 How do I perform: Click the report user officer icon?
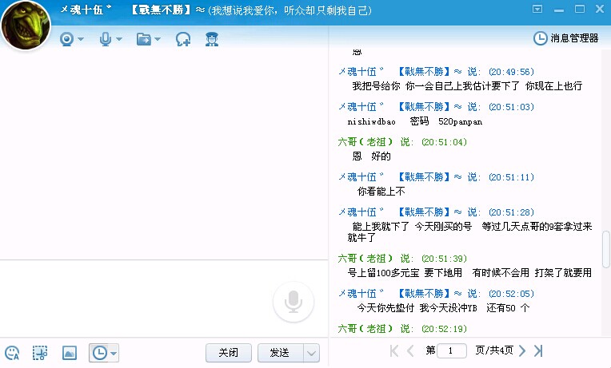tap(211, 38)
